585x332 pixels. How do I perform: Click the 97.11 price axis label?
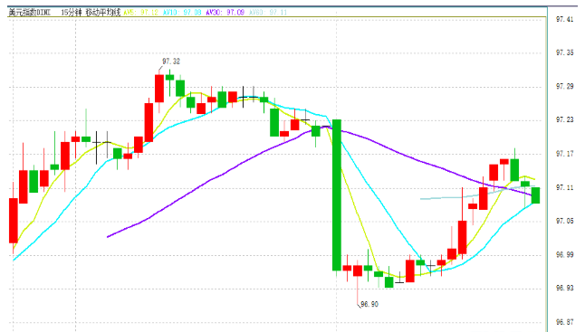pos(564,187)
